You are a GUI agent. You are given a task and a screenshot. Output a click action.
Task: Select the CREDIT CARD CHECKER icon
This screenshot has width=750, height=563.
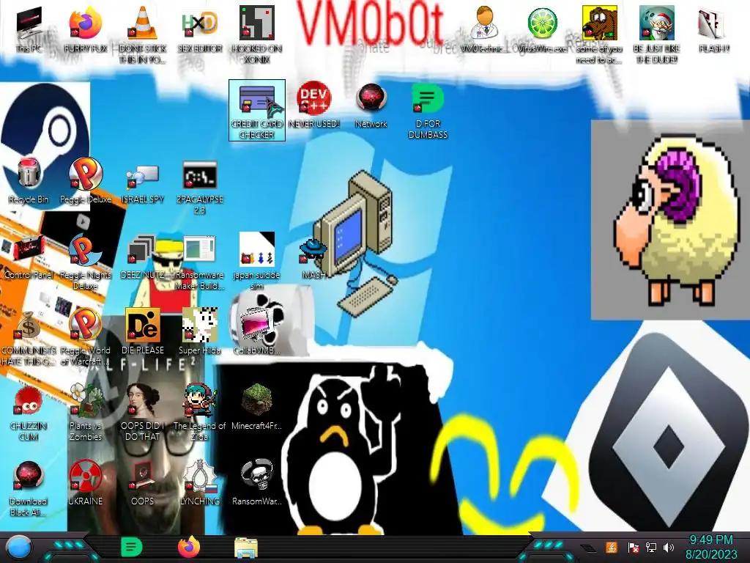tap(257, 111)
